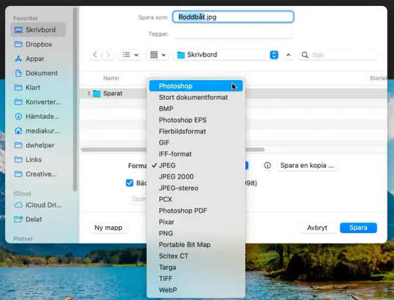394x300 pixels.
Task: Open the Creative... sidebar folder
Action: pos(38,174)
